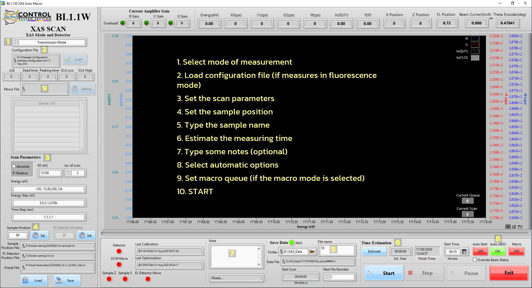Screen dimensions: 532x288
Task: Adjust no. of scan stepper arrows
Action: [68, 173]
